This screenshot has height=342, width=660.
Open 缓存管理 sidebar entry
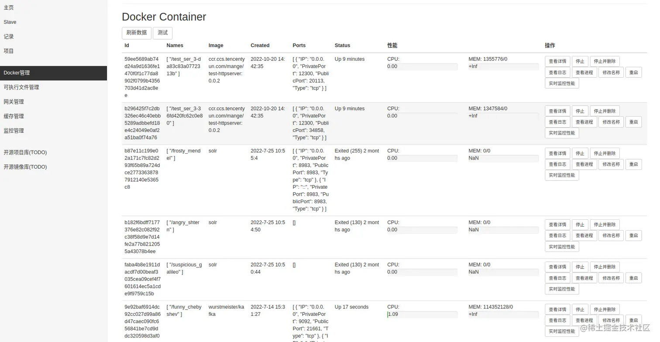tap(14, 116)
